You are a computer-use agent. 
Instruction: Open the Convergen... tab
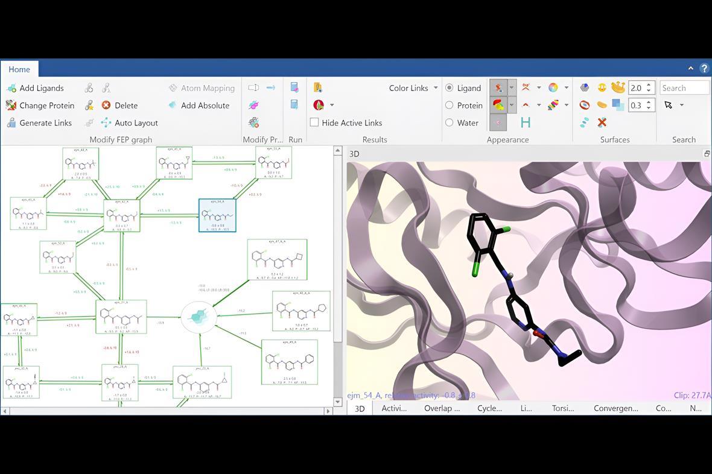(x=615, y=408)
